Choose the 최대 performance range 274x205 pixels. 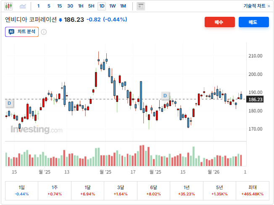253,190
